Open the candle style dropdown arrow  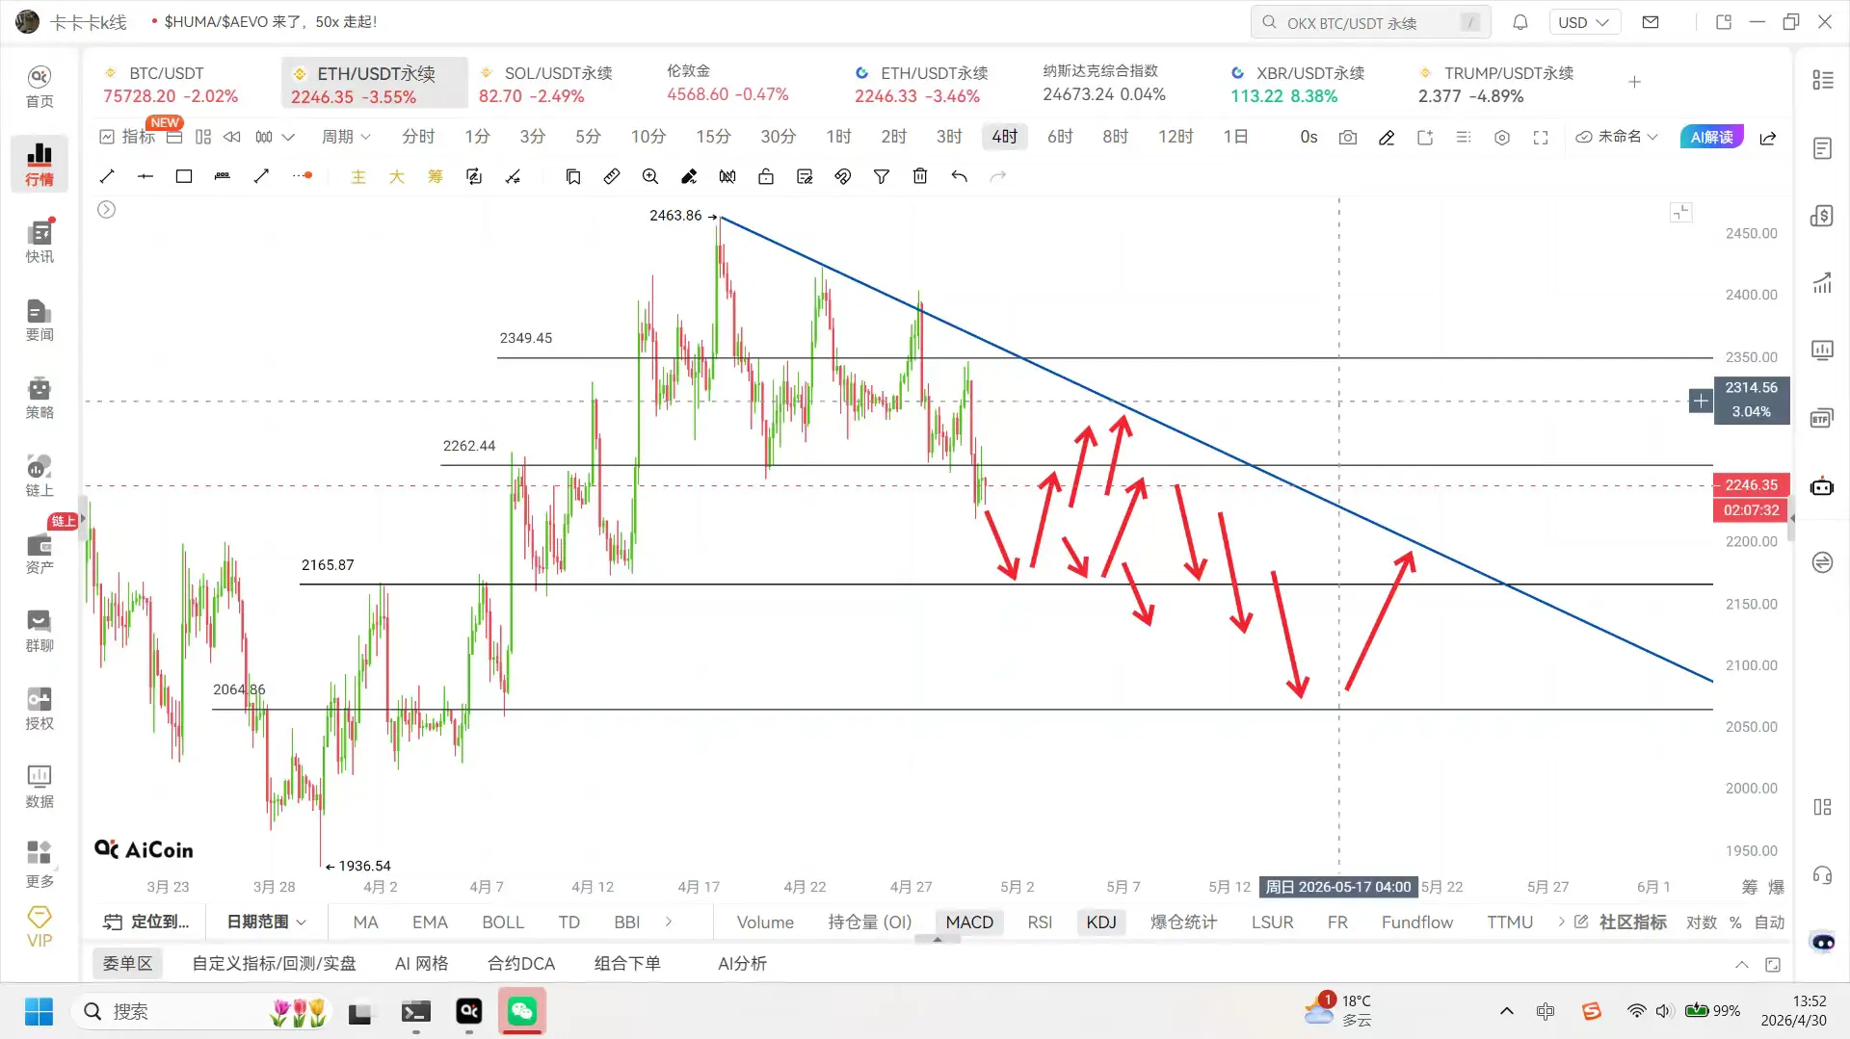point(288,137)
